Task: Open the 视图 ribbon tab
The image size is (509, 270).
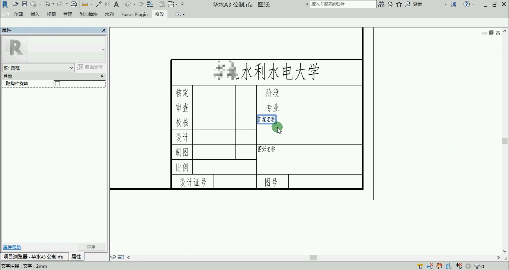Action: (51, 14)
